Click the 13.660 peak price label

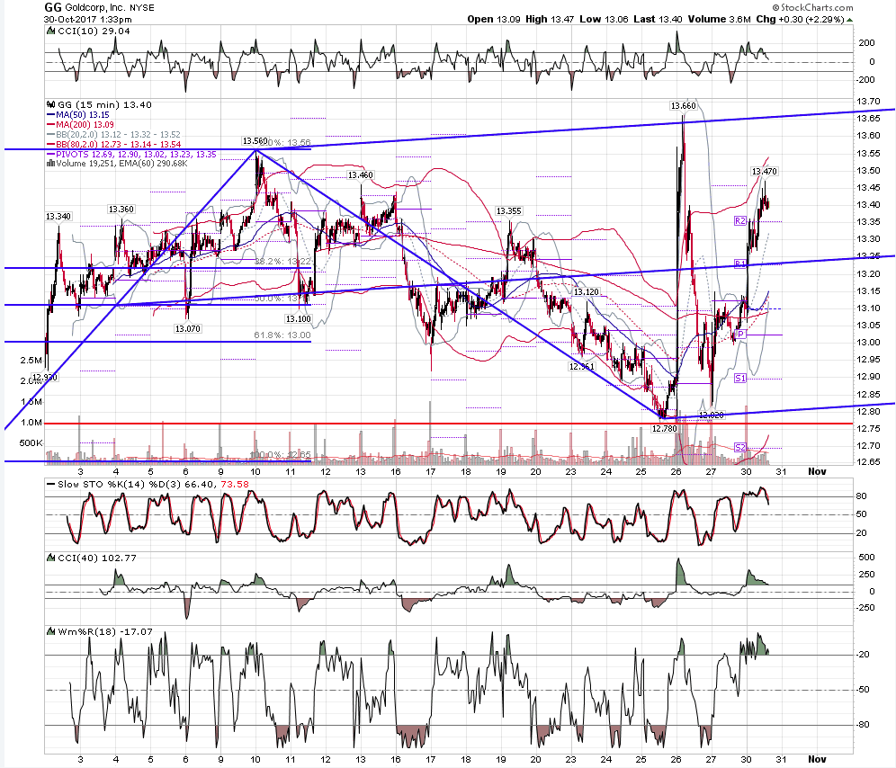(684, 106)
